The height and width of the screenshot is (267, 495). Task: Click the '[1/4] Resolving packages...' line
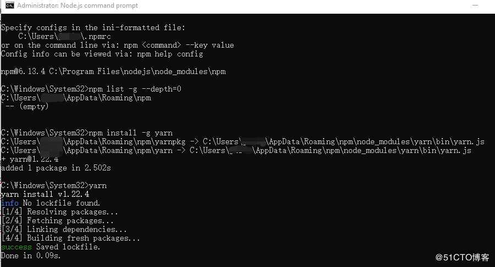pyautogui.click(x=59, y=212)
